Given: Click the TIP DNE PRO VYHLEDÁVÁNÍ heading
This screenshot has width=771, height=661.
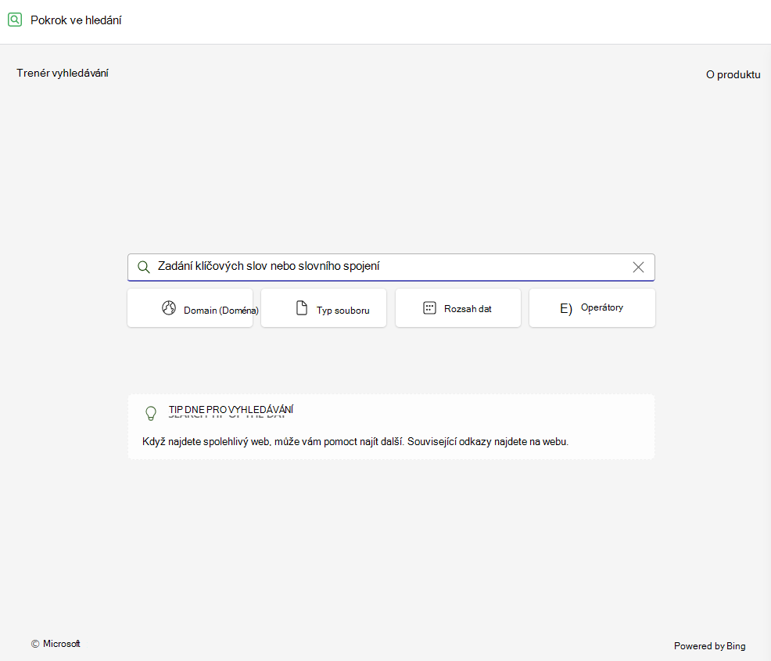Looking at the screenshot, I should 231,410.
